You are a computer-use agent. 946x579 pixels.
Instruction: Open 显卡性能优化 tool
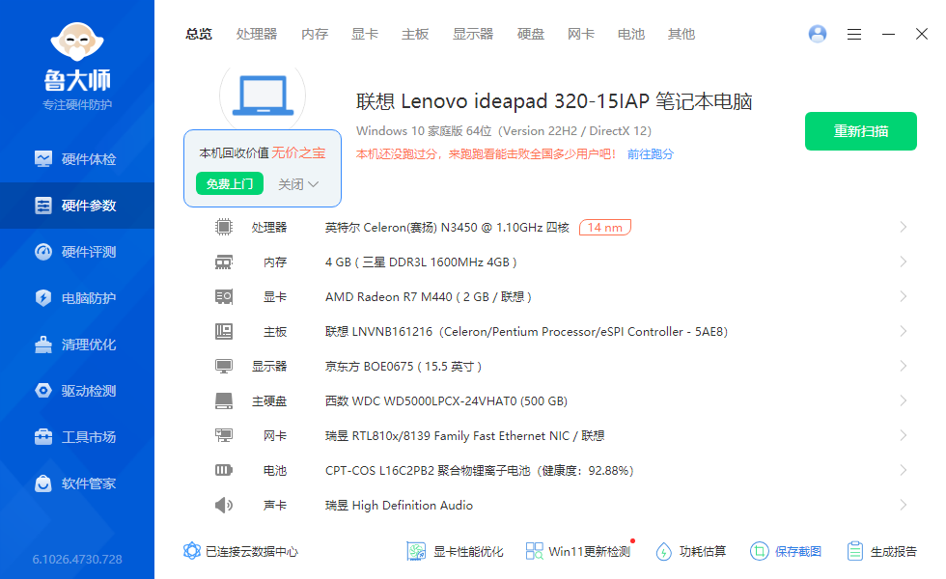pos(455,551)
